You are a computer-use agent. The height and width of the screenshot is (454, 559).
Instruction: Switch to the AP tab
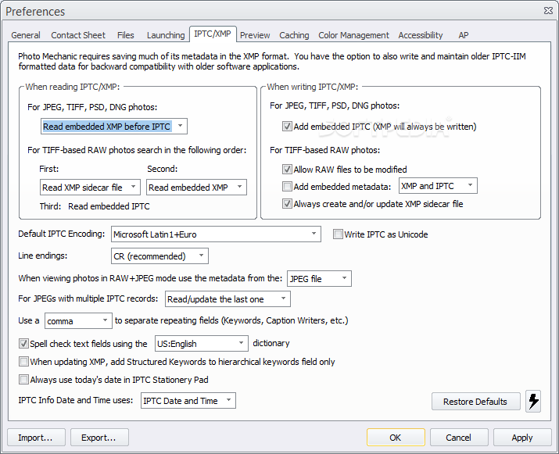[x=464, y=35]
